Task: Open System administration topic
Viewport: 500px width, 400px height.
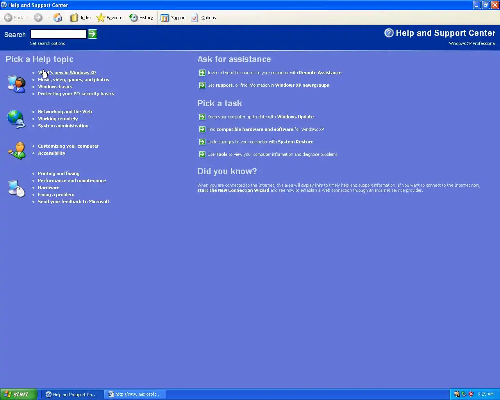Action: (63, 126)
